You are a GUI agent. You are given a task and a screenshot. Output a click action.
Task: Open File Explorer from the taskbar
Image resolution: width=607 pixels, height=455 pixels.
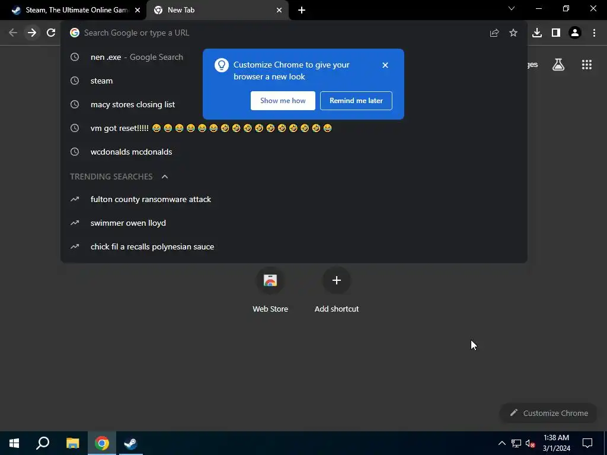72,443
